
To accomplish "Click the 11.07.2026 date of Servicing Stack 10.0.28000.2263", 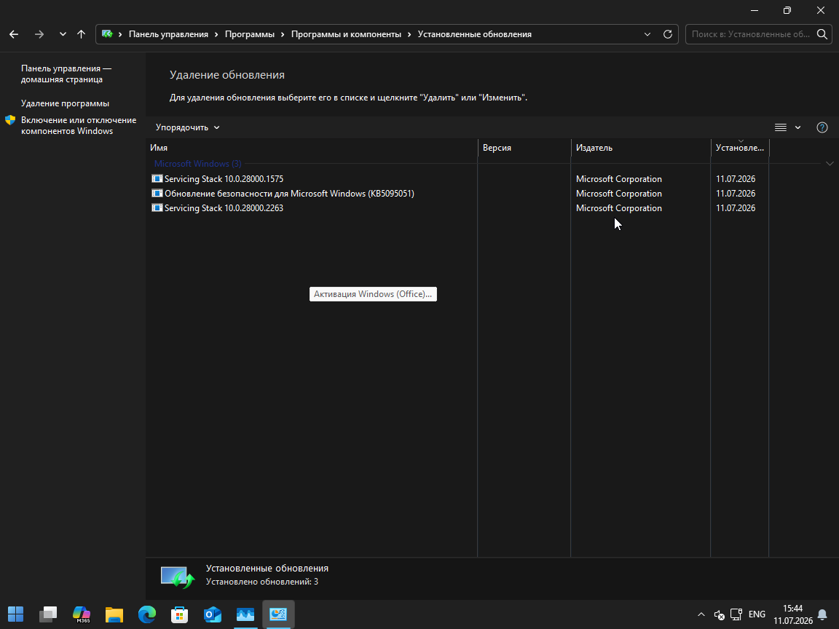I will [735, 208].
